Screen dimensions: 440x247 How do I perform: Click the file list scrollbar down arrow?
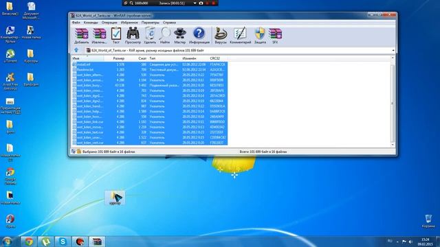[x=393, y=145]
